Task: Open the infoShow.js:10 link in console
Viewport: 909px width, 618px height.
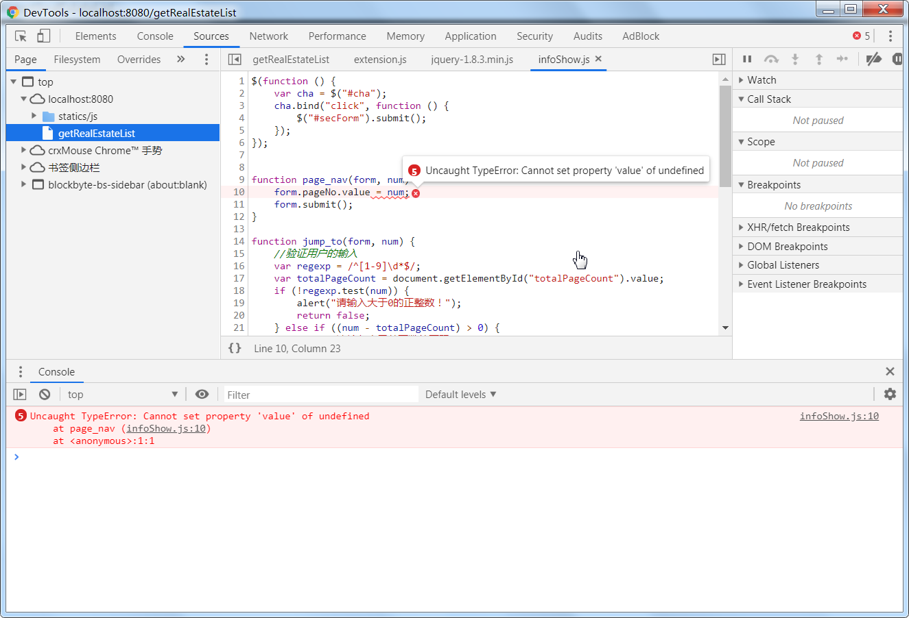Action: (x=839, y=416)
